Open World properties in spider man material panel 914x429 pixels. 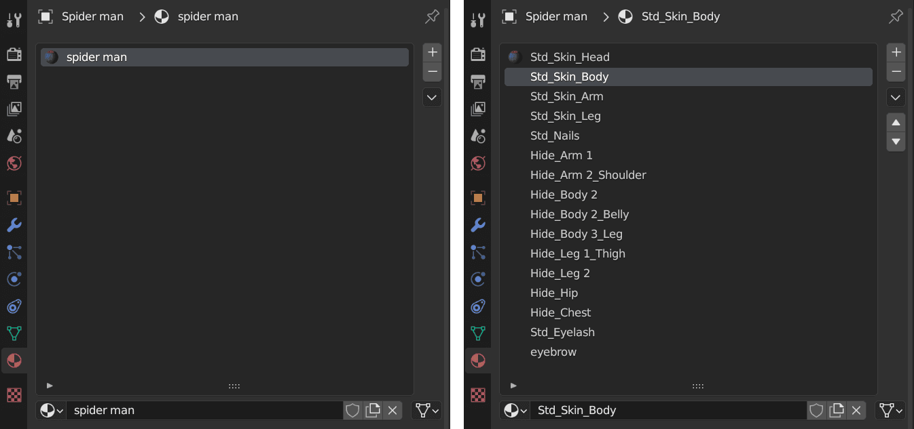pos(14,163)
